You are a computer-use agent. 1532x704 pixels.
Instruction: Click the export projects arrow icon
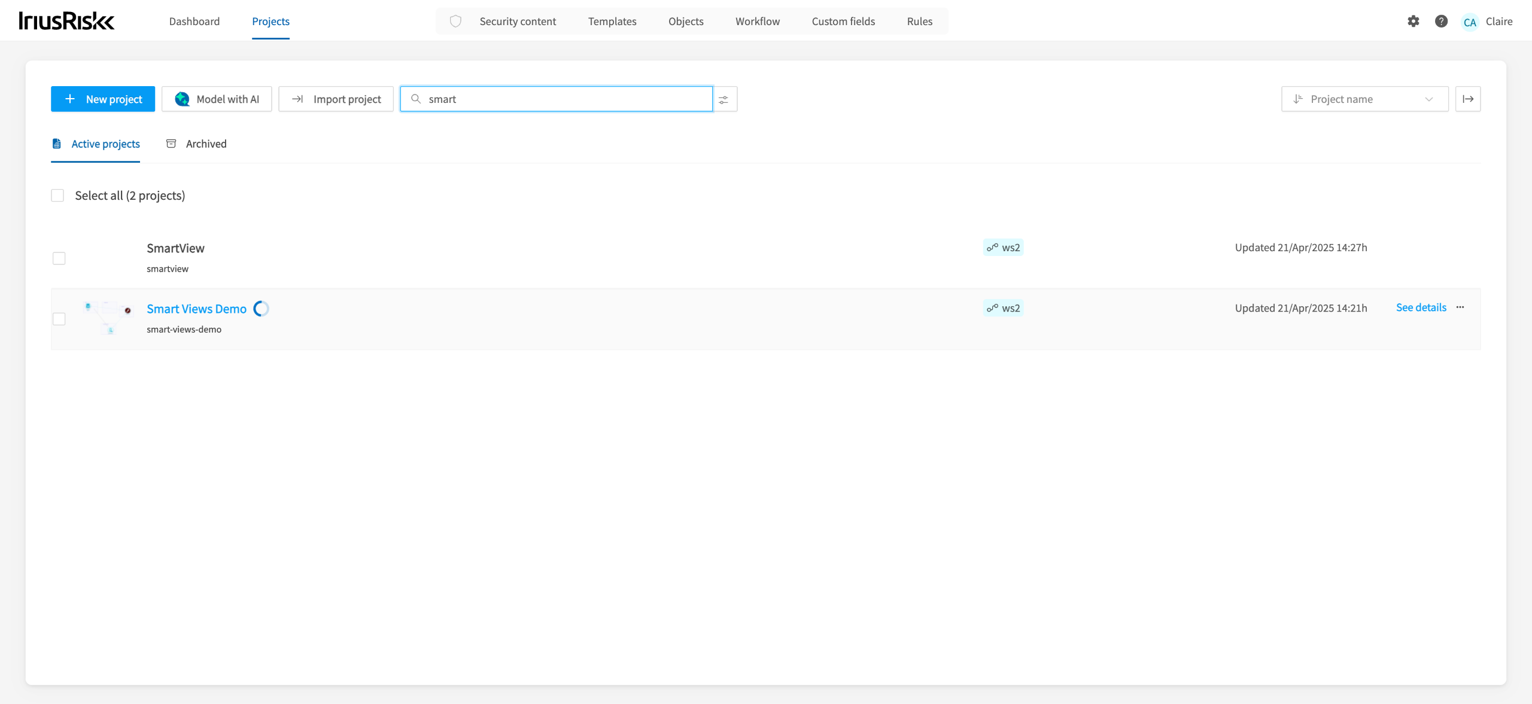[1468, 99]
